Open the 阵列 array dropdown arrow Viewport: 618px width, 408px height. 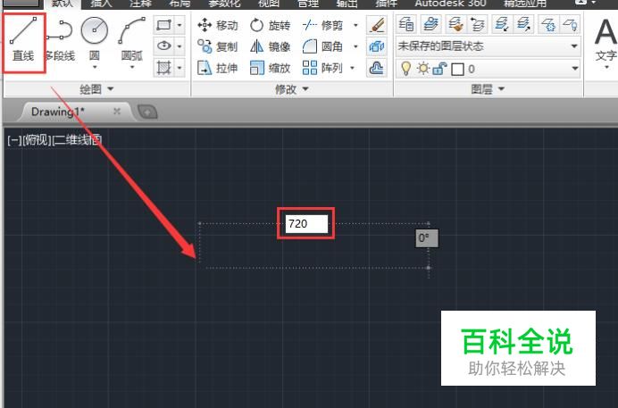click(353, 68)
